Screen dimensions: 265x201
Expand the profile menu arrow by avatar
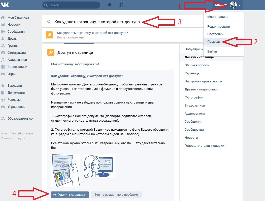[x=240, y=5]
